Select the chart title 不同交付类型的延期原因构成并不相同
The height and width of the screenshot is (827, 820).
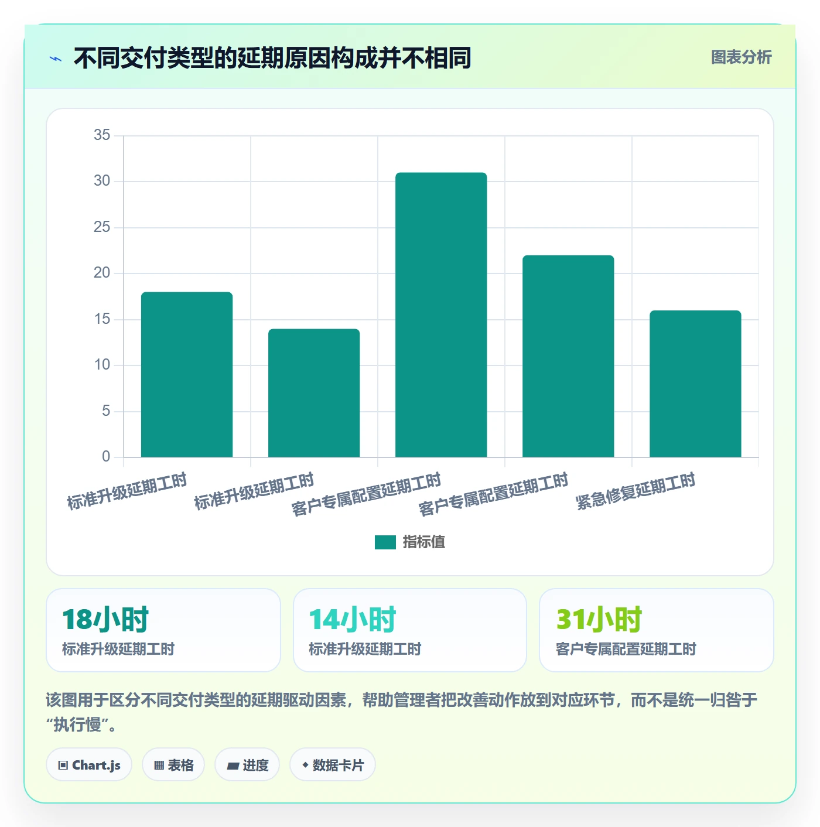pos(272,58)
